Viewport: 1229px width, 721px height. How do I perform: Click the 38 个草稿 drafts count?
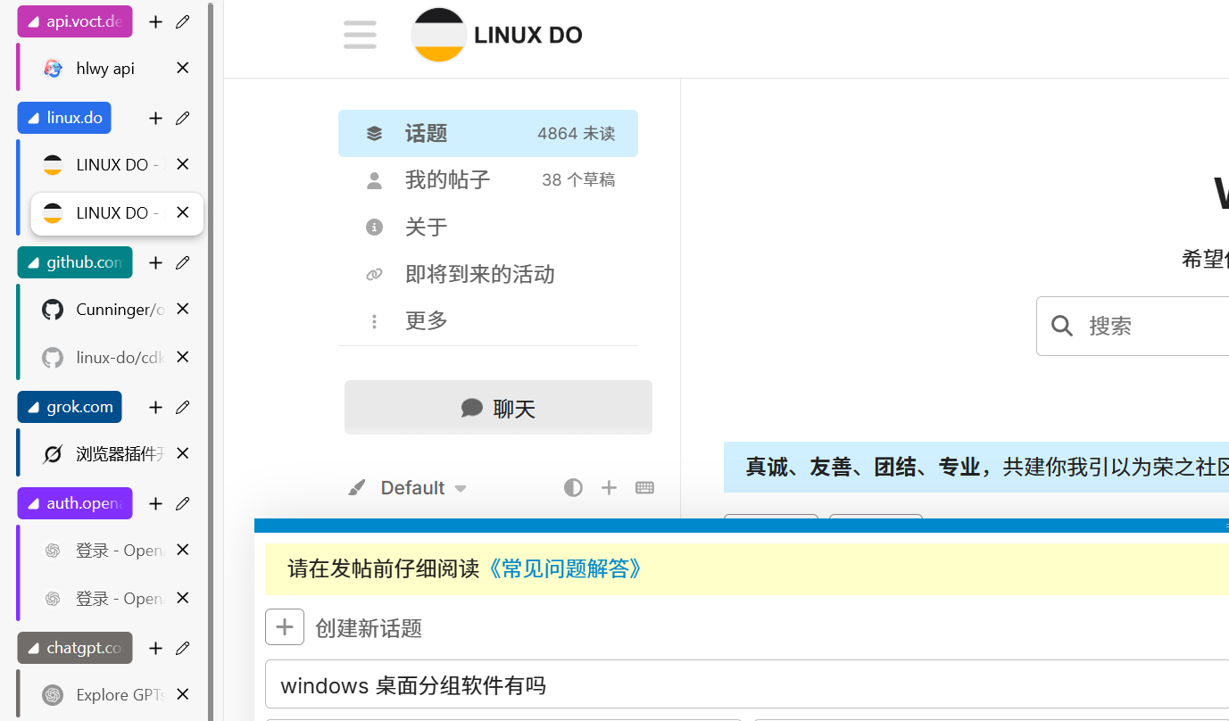pyautogui.click(x=578, y=180)
